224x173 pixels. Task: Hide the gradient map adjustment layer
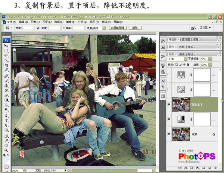169,119
